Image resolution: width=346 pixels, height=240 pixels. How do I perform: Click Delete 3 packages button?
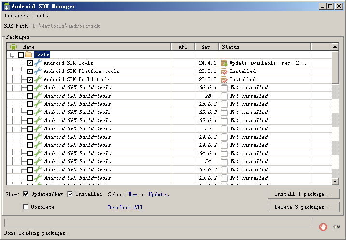[303, 207]
